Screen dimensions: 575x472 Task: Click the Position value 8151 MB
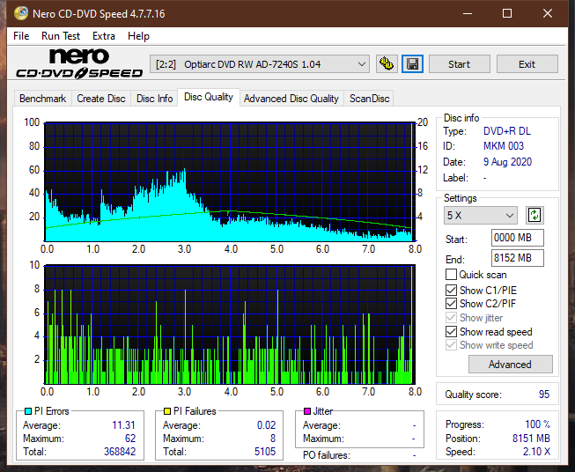click(x=531, y=439)
